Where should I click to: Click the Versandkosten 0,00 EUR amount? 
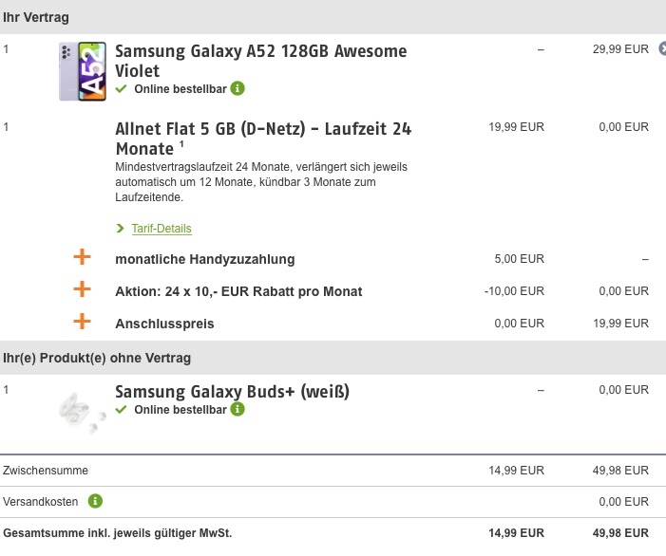[x=623, y=502]
